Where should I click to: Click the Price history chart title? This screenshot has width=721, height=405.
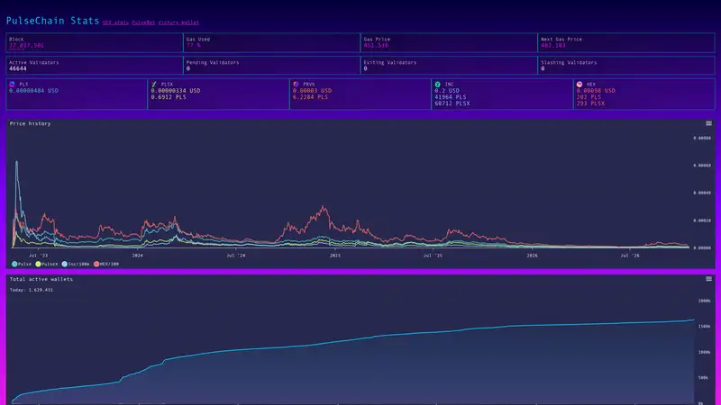[x=31, y=123]
